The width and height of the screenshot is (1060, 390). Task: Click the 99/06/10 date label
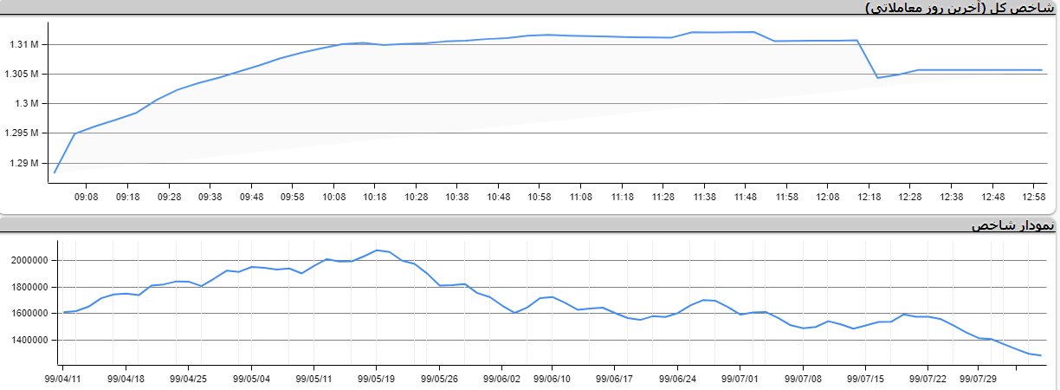point(553,379)
